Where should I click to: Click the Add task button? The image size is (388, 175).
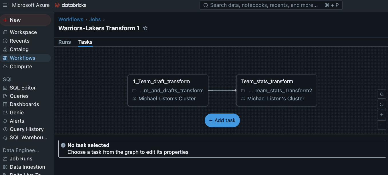pos(222,120)
